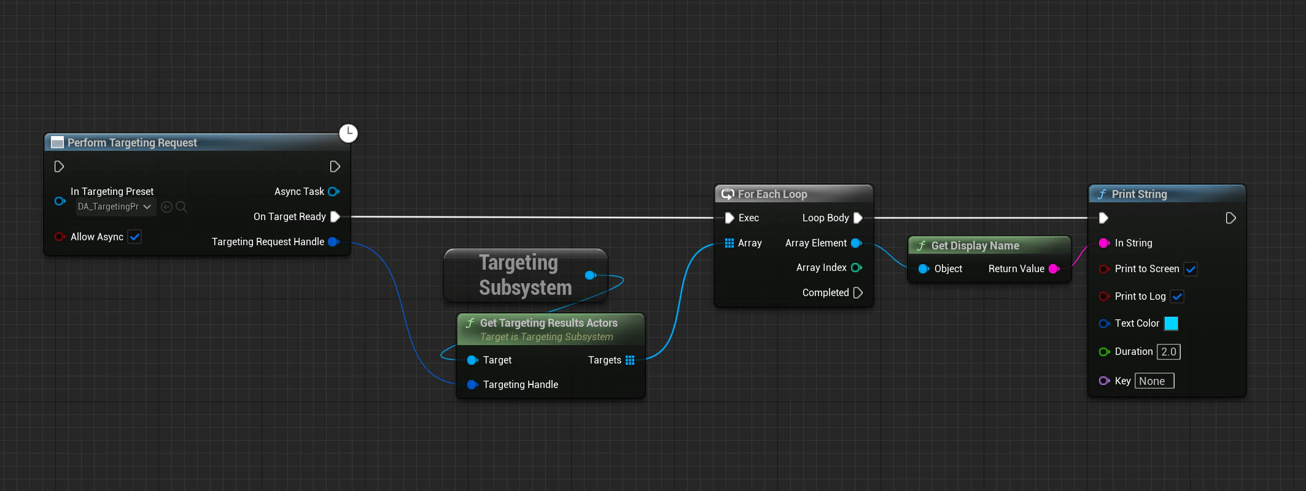Image resolution: width=1306 pixels, height=491 pixels.
Task: Click the Target input pin
Action: coord(472,360)
